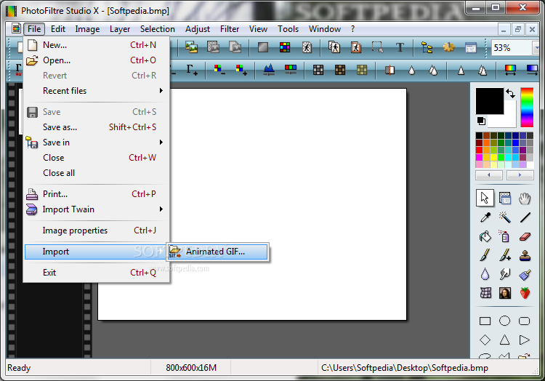Select the Blur water drop tool
The image size is (545, 381).
(485, 274)
